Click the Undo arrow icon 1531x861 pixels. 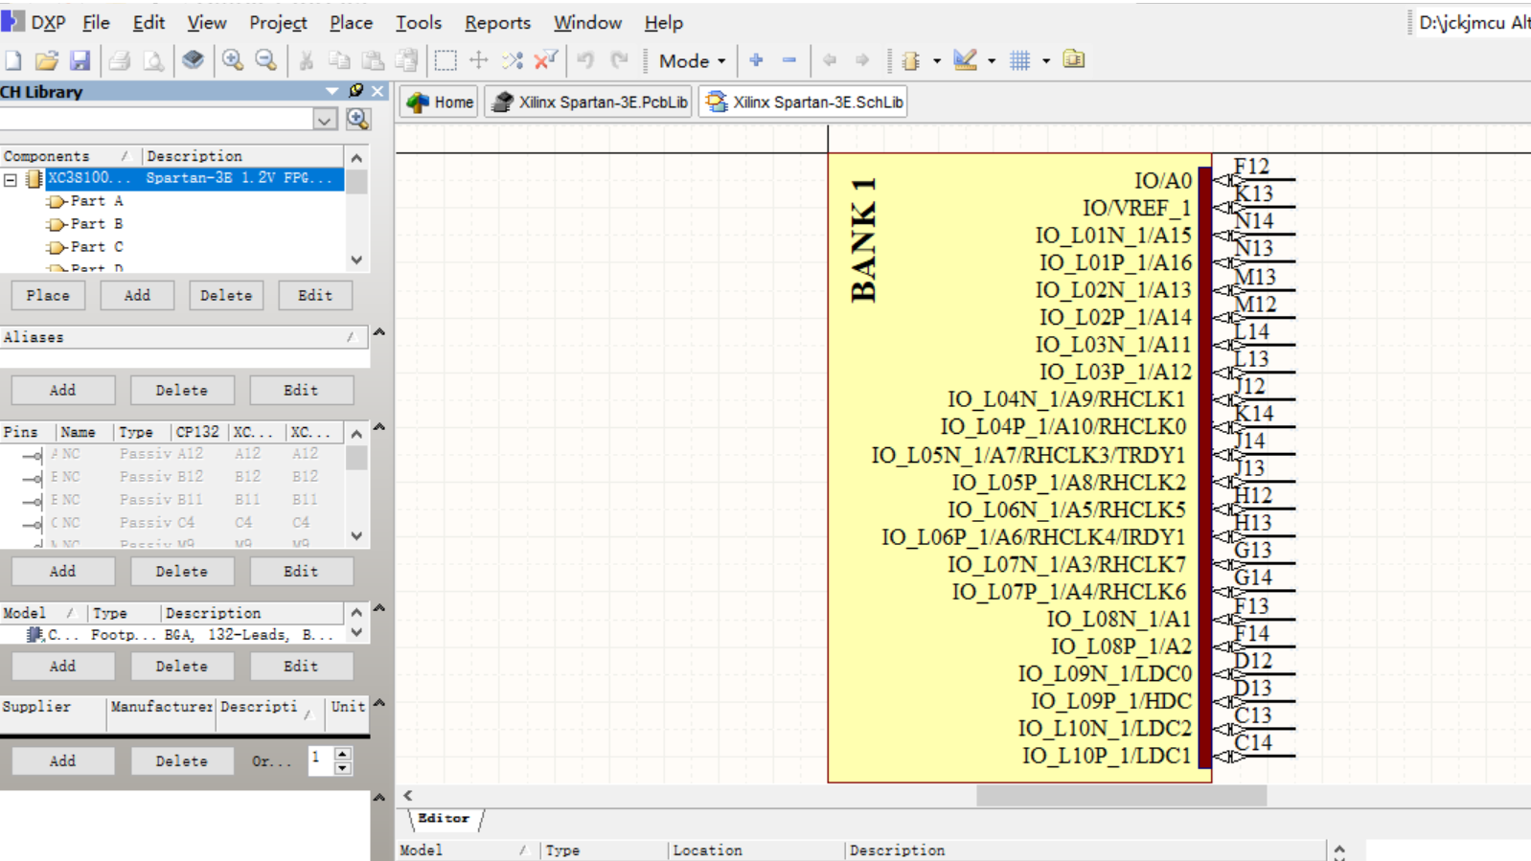point(585,60)
